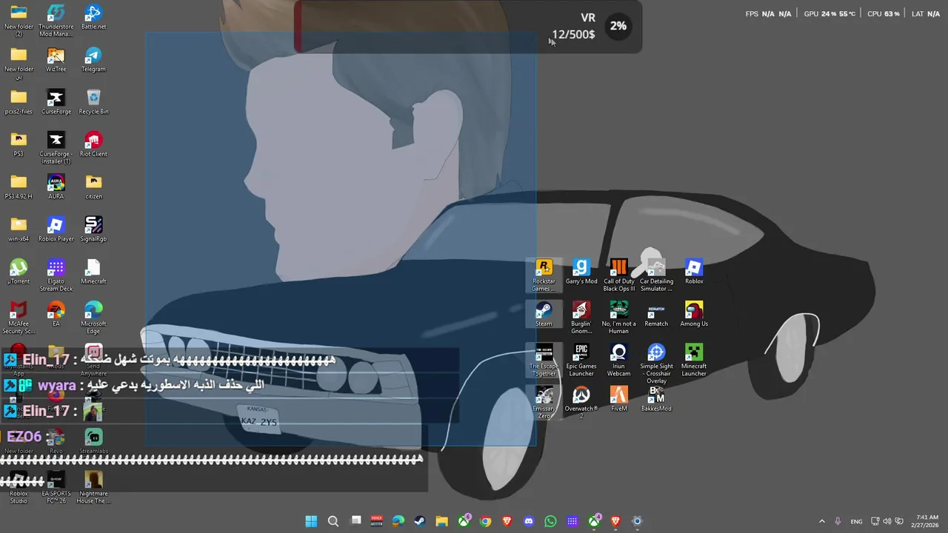The image size is (948, 533).
Task: Open the win-x64 folder icon
Action: (x=19, y=229)
